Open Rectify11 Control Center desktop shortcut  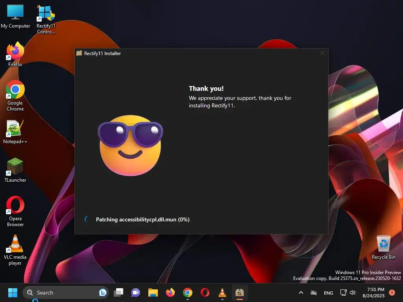tap(46, 19)
